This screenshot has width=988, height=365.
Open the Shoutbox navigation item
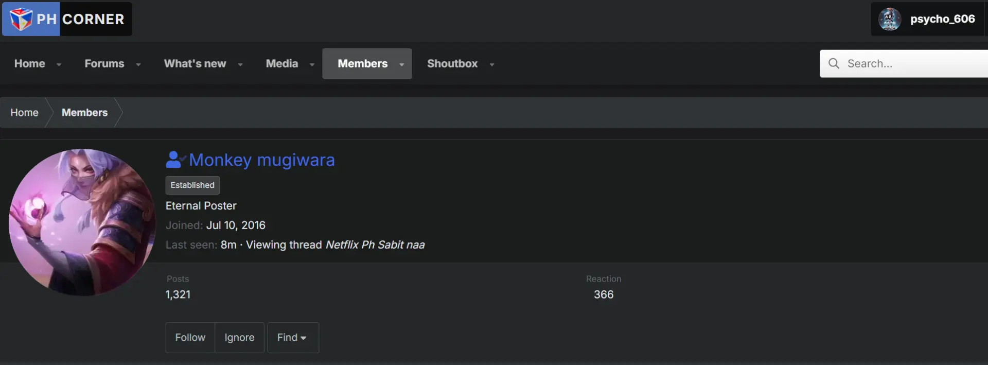(x=452, y=63)
